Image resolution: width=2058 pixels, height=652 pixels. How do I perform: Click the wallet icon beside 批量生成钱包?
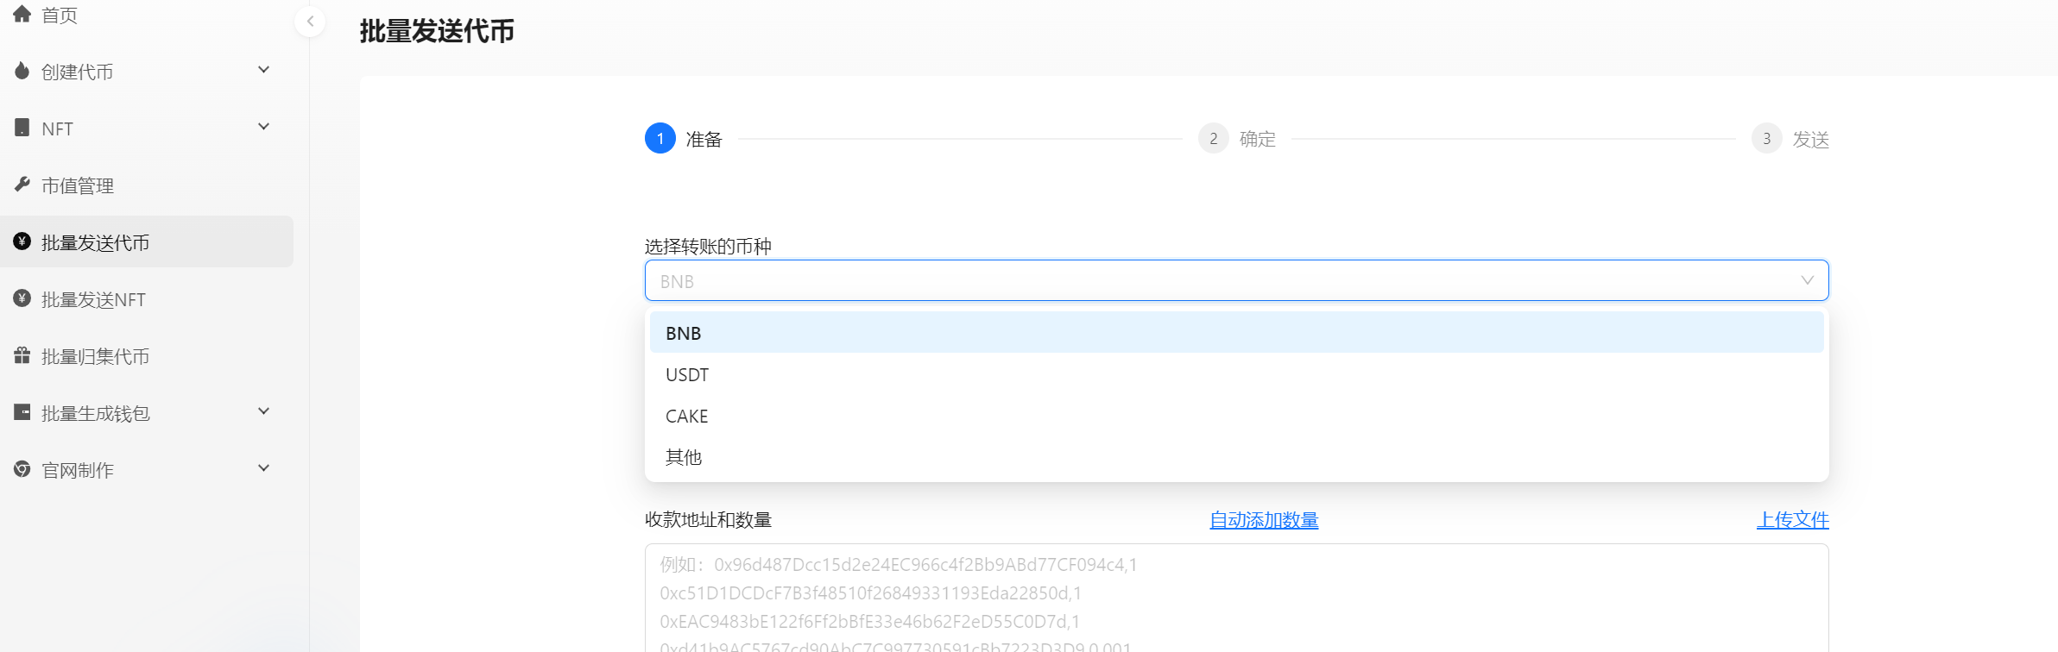click(x=22, y=412)
